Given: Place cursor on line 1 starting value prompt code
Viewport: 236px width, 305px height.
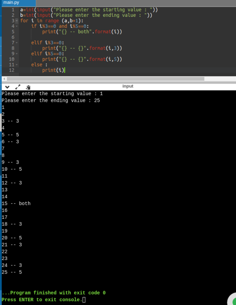Looking at the screenshot, I should tap(89, 10).
